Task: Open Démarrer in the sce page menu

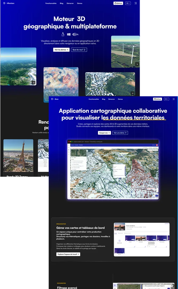Action: (x=111, y=99)
